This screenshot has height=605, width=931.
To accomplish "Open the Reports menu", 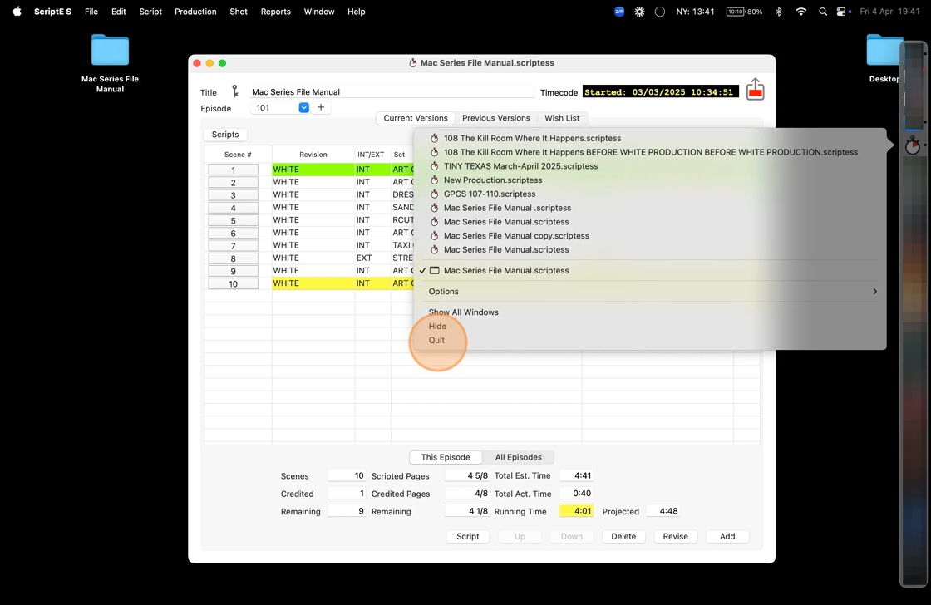I will click(275, 12).
